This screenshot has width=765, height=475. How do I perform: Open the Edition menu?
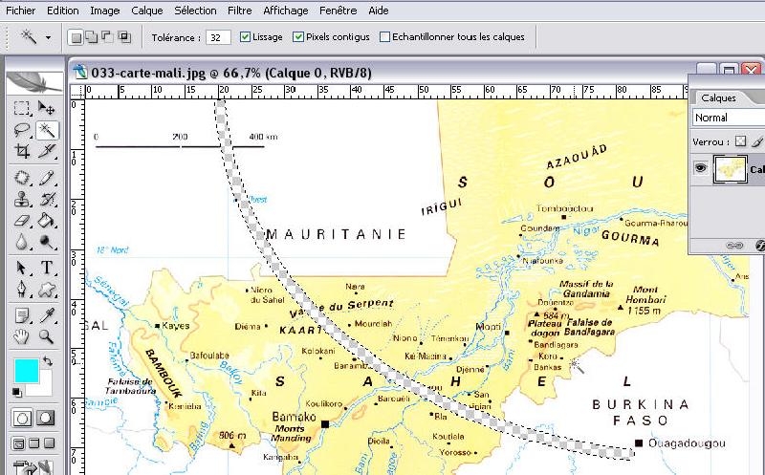62,11
